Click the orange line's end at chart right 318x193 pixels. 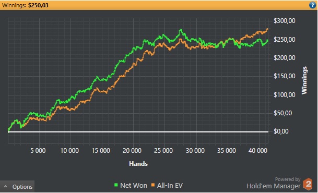[267, 29]
